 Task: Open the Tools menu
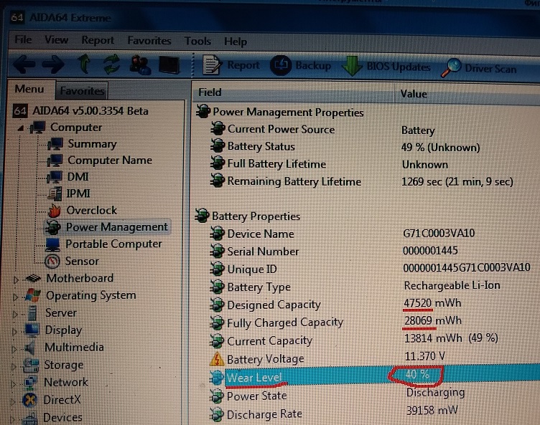197,42
